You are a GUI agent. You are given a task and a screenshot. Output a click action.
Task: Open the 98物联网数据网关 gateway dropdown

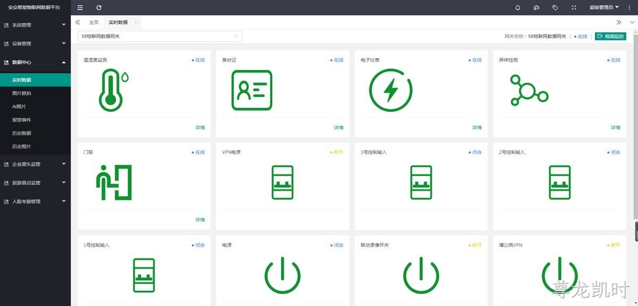(x=159, y=36)
